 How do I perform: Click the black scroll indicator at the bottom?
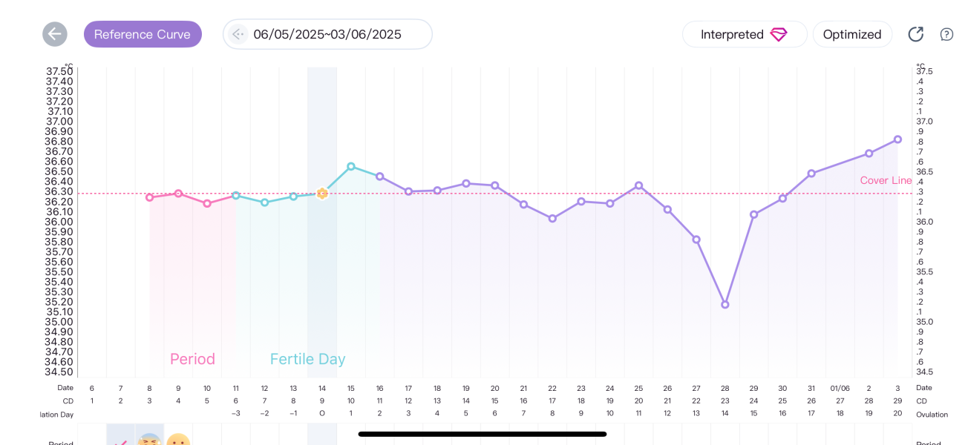point(482,433)
